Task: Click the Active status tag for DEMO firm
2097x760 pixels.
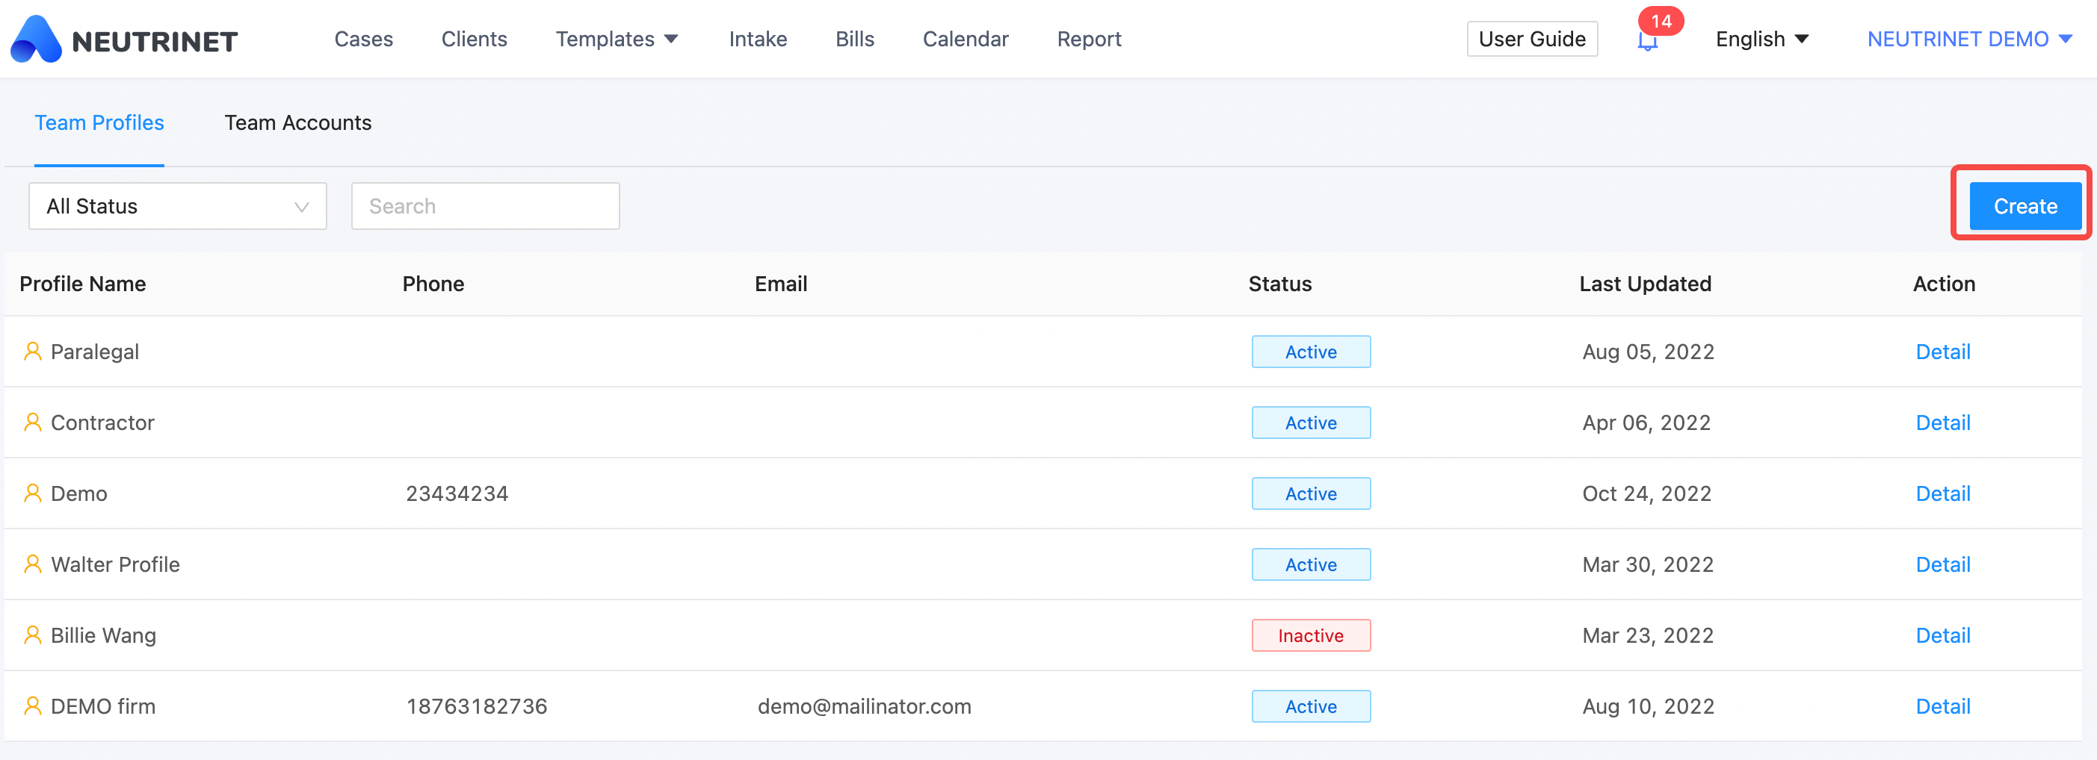Action: tap(1311, 706)
